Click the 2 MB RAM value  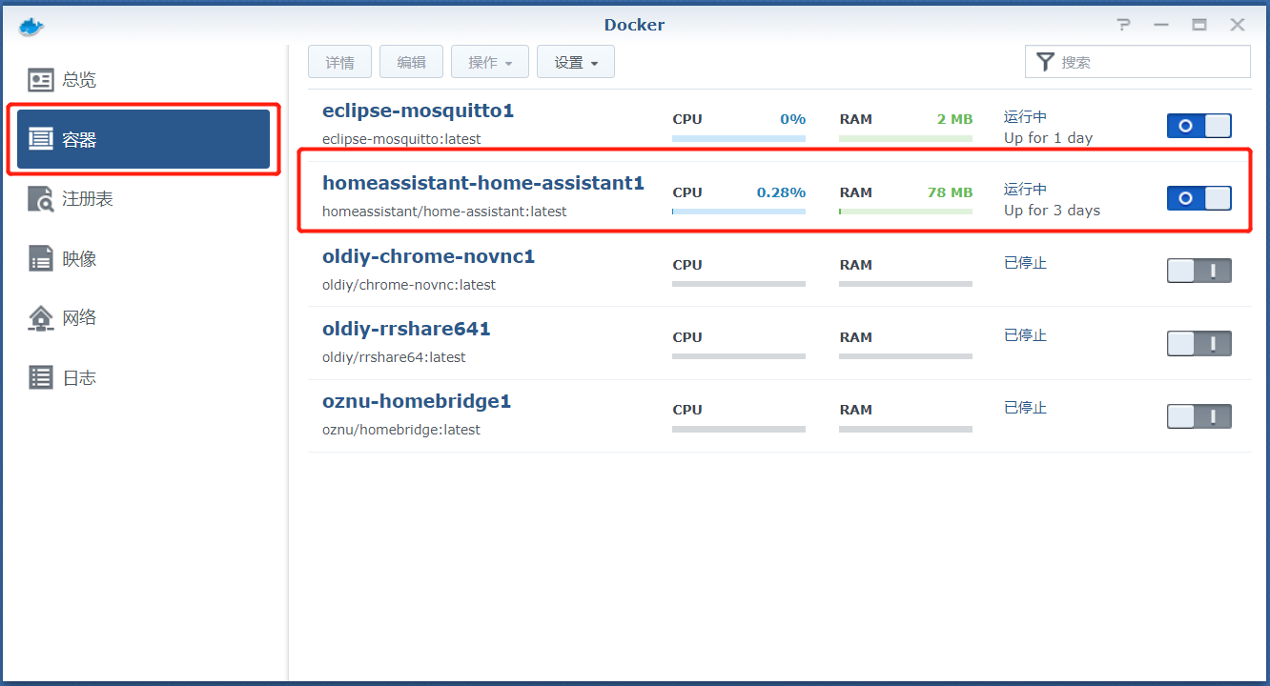click(954, 119)
